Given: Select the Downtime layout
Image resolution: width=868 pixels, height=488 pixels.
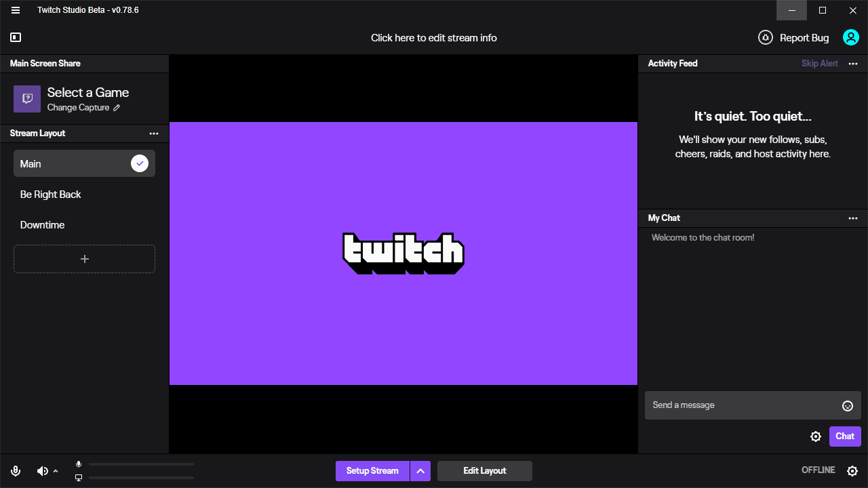Looking at the screenshot, I should pos(84,224).
